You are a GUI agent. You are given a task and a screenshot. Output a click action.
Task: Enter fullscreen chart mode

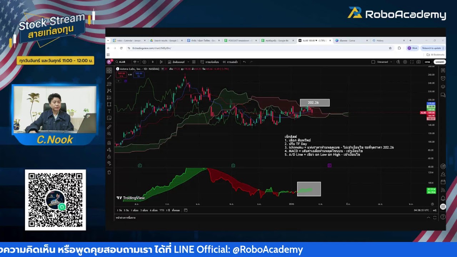tap(412, 62)
